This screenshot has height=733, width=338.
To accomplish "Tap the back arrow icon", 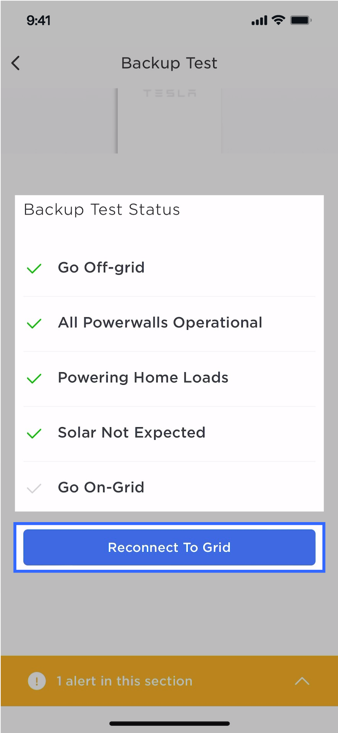I will pyautogui.click(x=16, y=63).
